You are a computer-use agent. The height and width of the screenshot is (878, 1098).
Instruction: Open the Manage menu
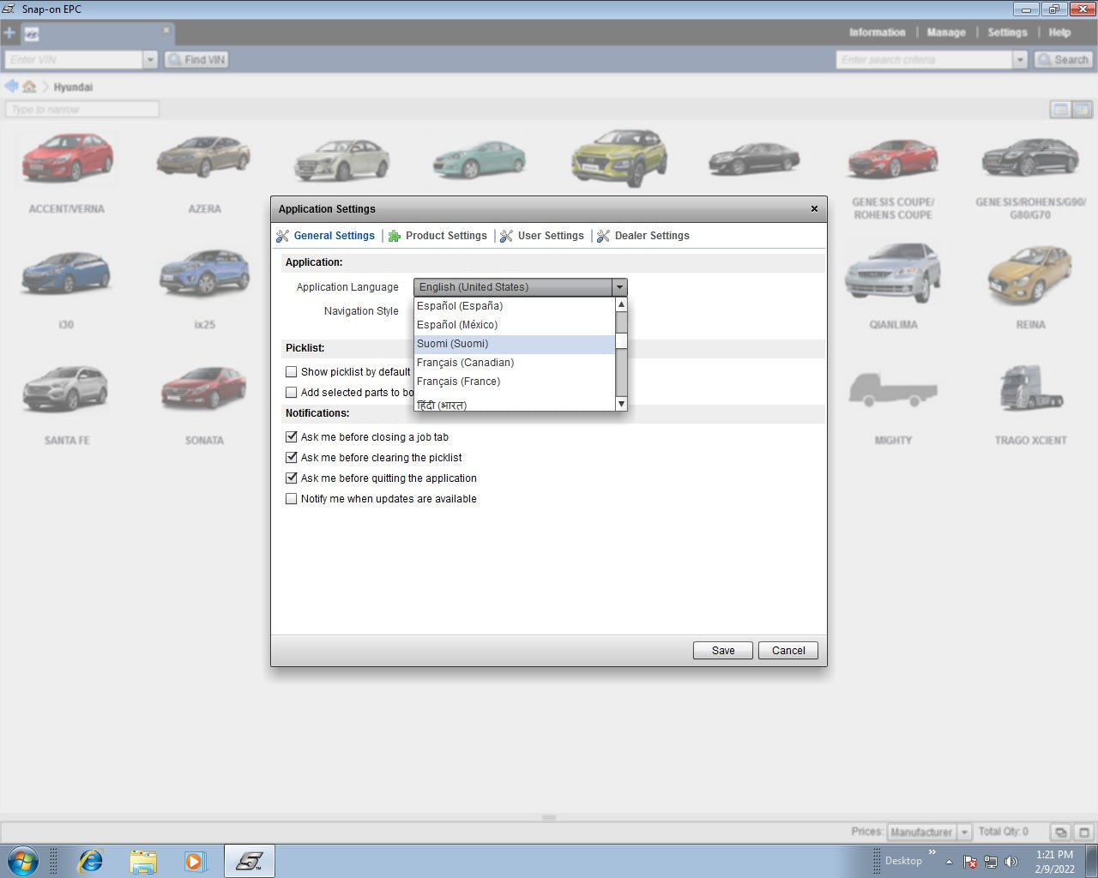point(946,33)
